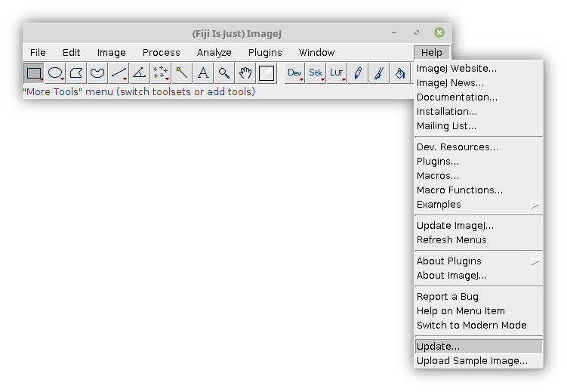Choose ImageJ News... entry

click(479, 83)
